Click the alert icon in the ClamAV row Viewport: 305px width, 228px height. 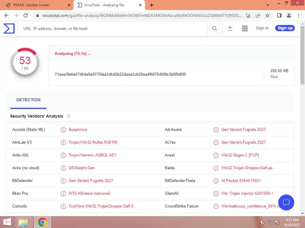216,194
